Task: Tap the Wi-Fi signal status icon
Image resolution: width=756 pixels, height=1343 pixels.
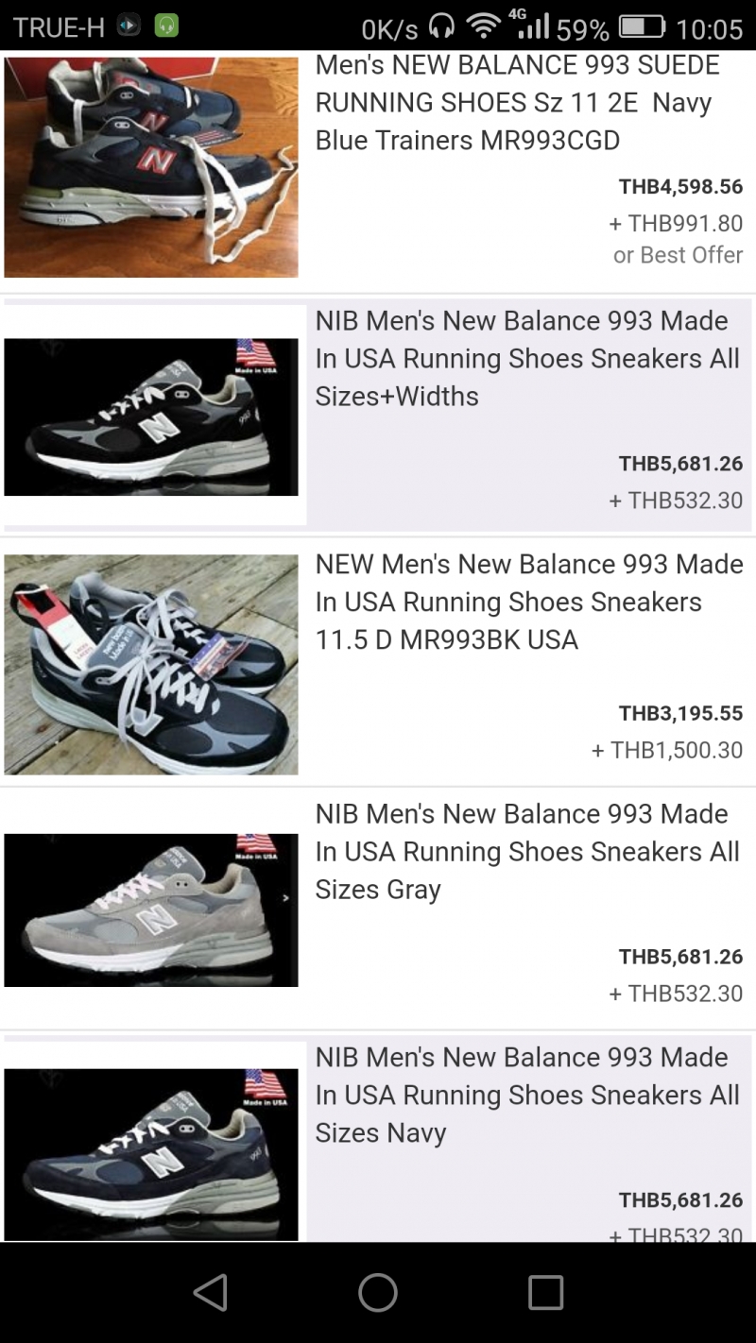Action: (484, 26)
